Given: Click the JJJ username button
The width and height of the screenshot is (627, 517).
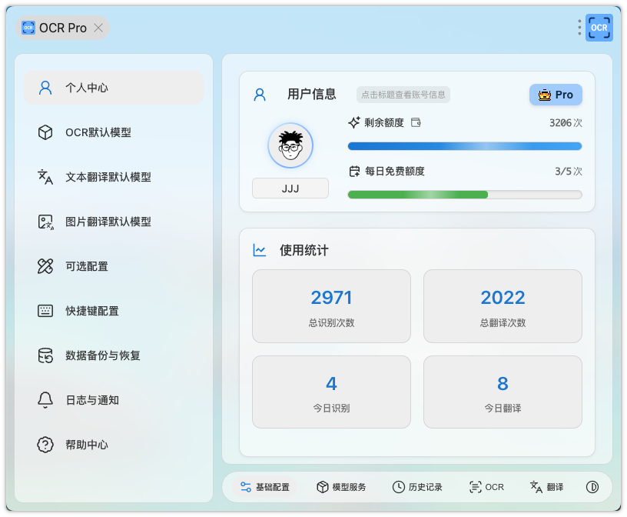Looking at the screenshot, I should [x=290, y=188].
